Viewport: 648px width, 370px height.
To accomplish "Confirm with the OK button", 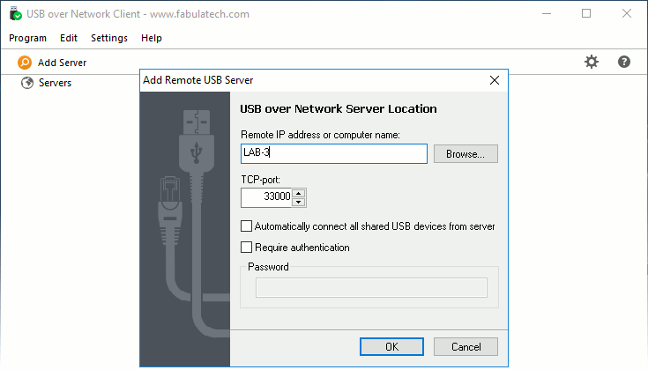I will click(392, 347).
